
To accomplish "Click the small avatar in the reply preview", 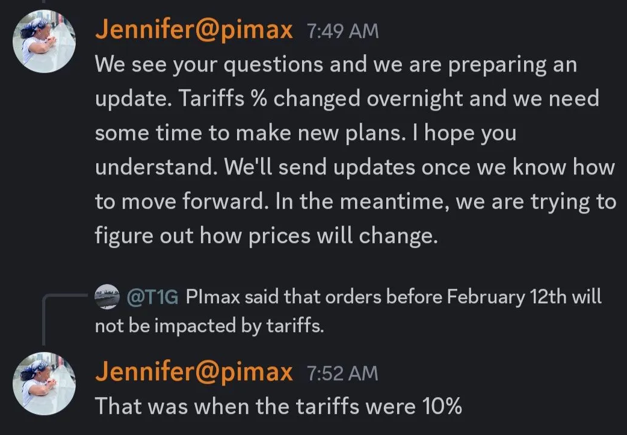I will 107,297.
